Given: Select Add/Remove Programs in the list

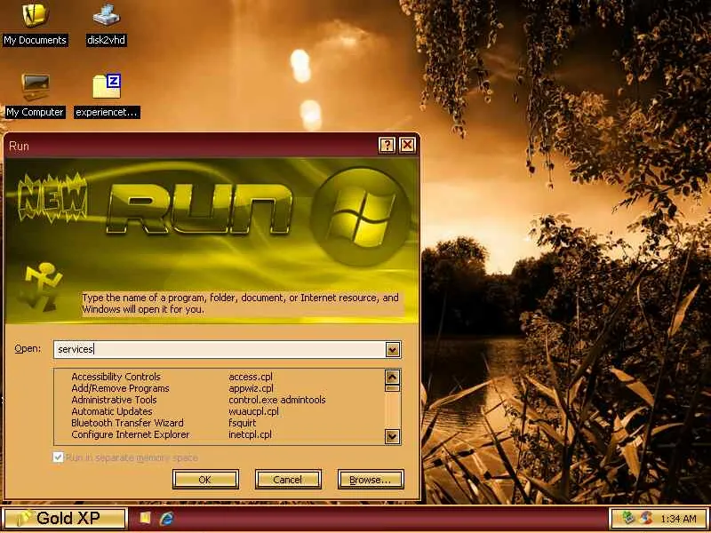Looking at the screenshot, I should pos(120,388).
